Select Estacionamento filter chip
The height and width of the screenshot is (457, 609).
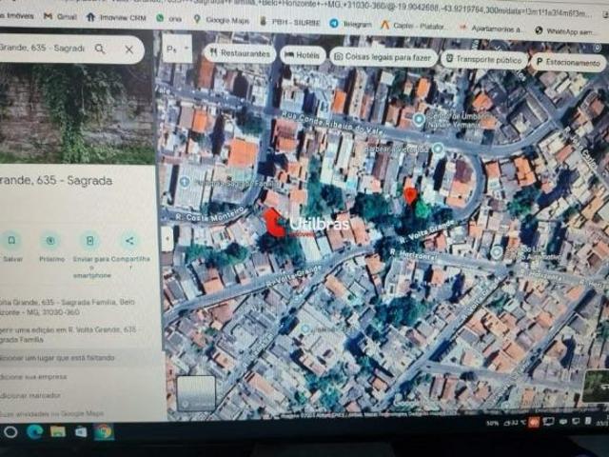coord(568,63)
